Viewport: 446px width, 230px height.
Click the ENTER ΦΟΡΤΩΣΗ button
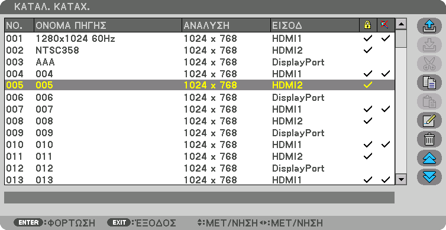point(54,222)
